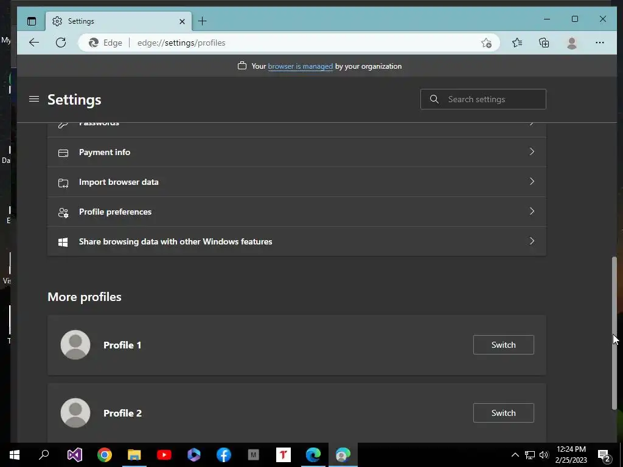Open YouTube from the taskbar
The width and height of the screenshot is (623, 467).
tap(164, 455)
